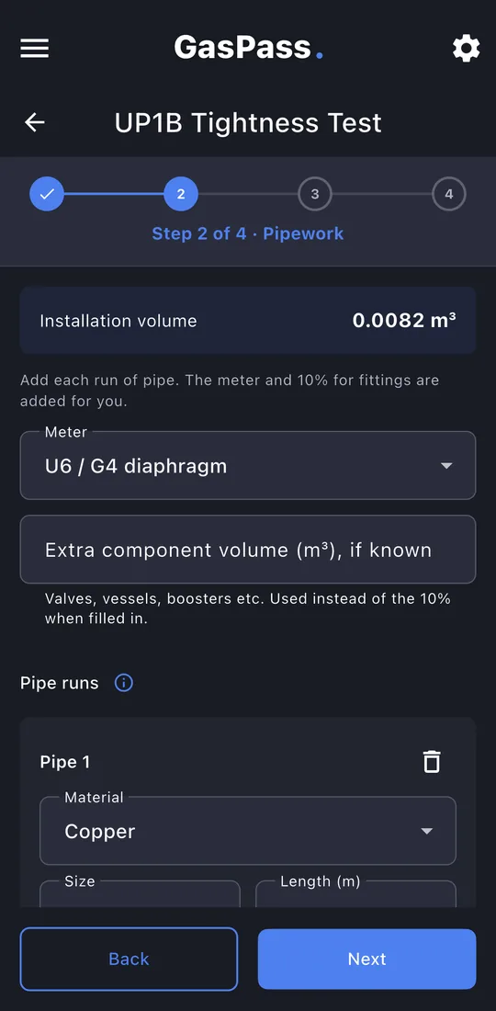Expand the Material dropdown showing Copper
Screen dimensions: 496x1011
(248, 831)
